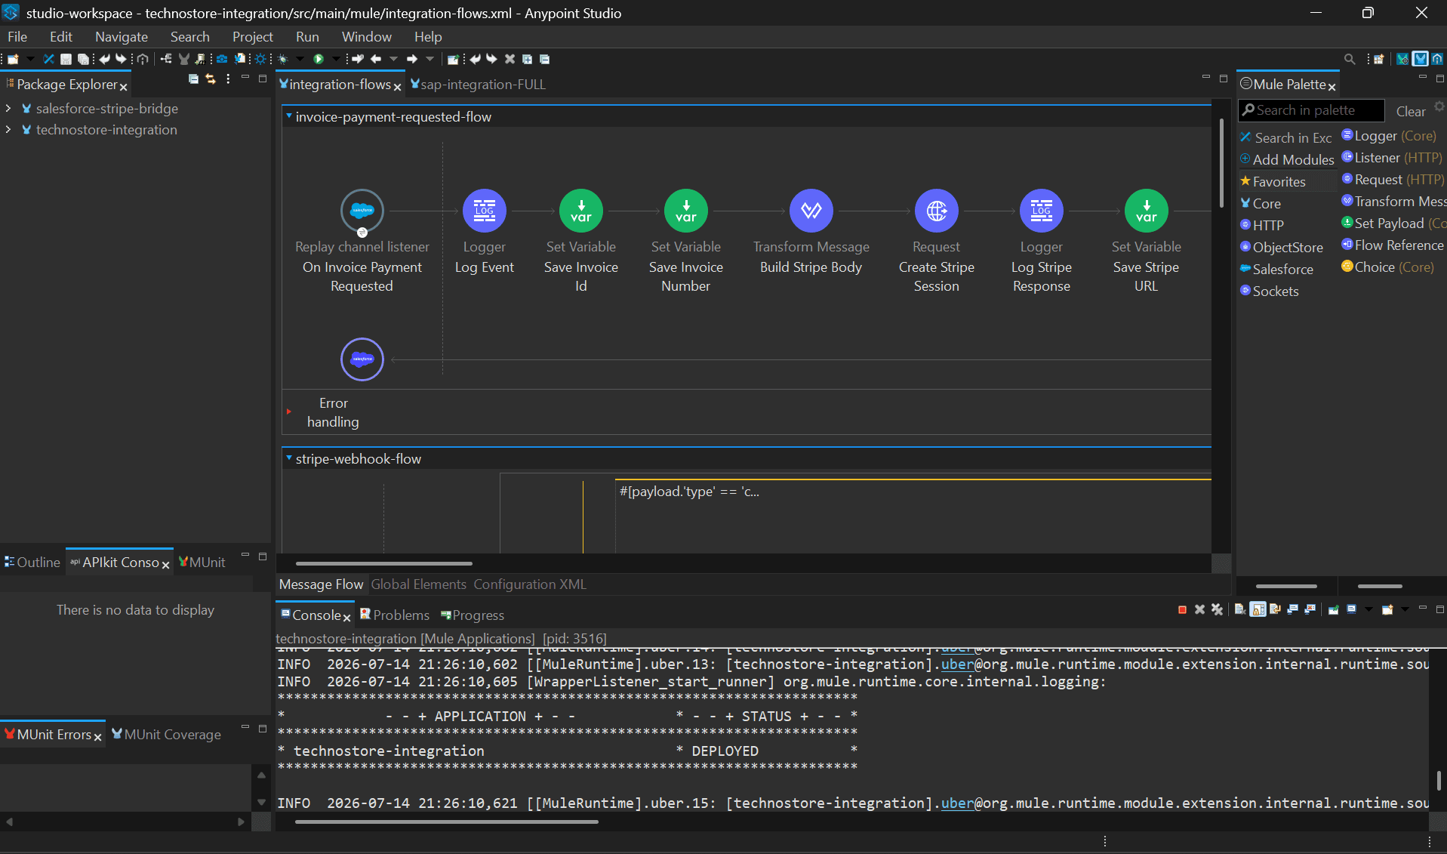Switch to sap-integration-FULL editor tab
1447x854 pixels.
[x=477, y=85]
